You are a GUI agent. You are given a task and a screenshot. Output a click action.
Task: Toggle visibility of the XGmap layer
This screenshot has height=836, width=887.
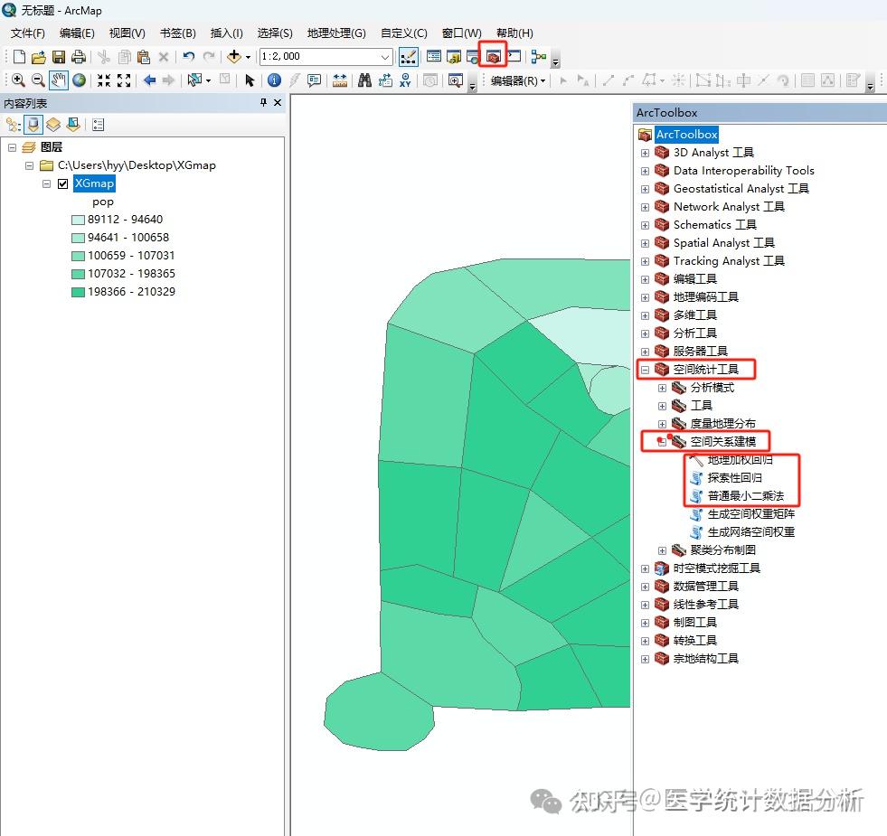pyautogui.click(x=62, y=183)
